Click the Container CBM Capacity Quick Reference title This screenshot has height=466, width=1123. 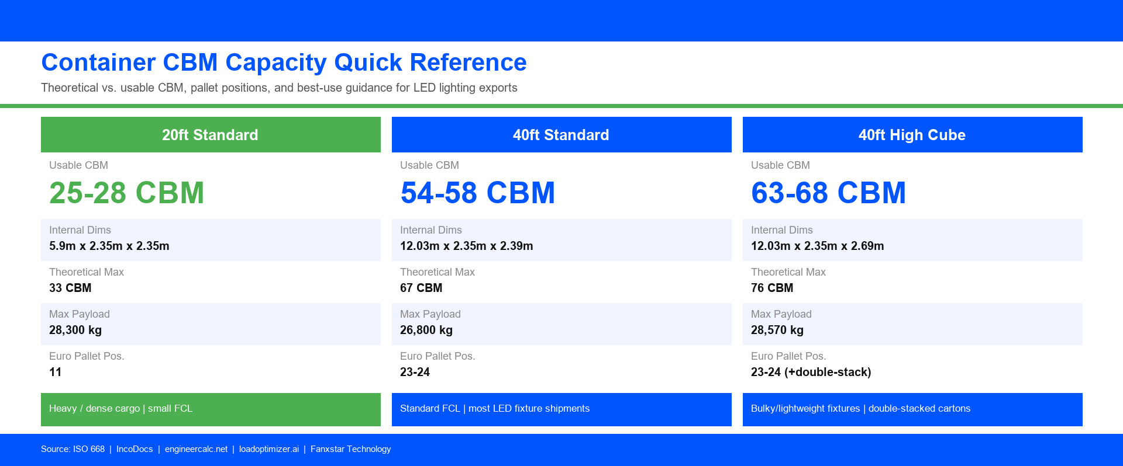click(284, 62)
